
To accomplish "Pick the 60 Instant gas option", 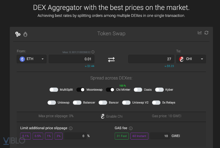I will 139,136.
